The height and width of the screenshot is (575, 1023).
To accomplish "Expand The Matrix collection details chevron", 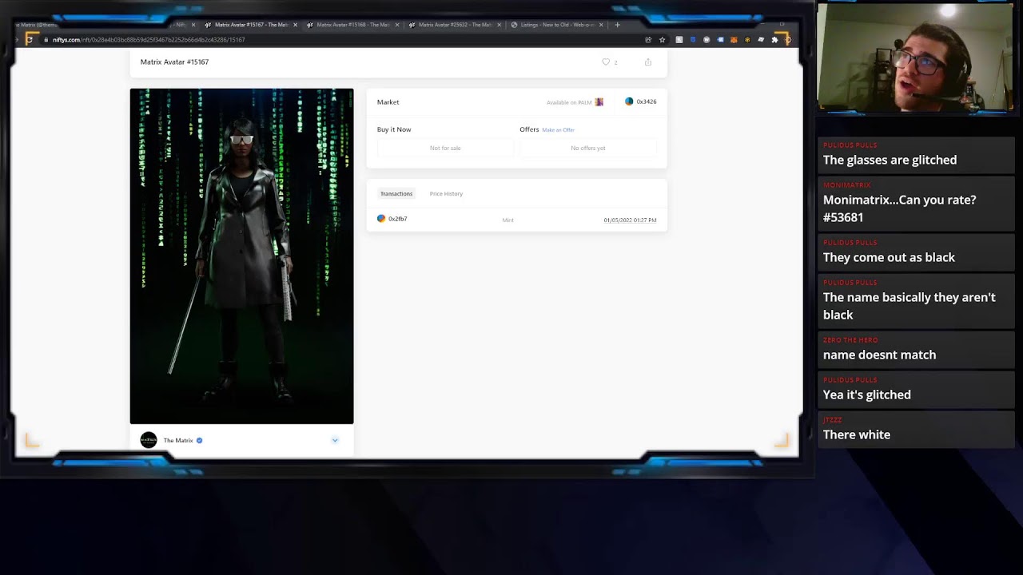I will 335,440.
